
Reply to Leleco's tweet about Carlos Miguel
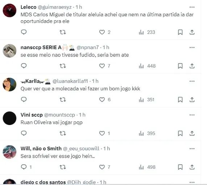pos(24,32)
